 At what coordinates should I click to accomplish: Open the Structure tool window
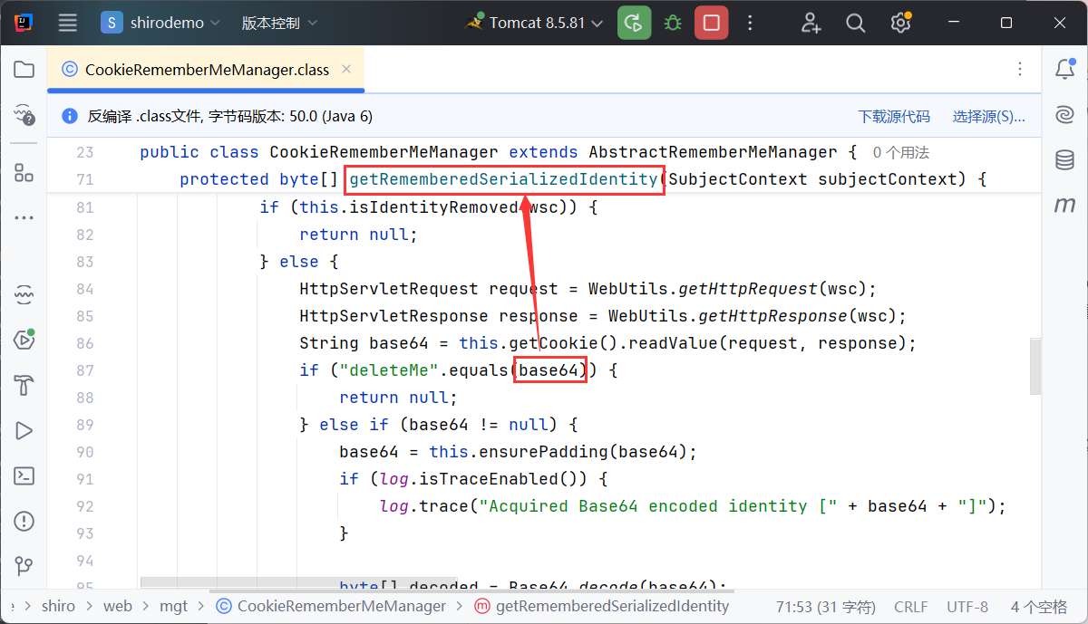[x=24, y=173]
